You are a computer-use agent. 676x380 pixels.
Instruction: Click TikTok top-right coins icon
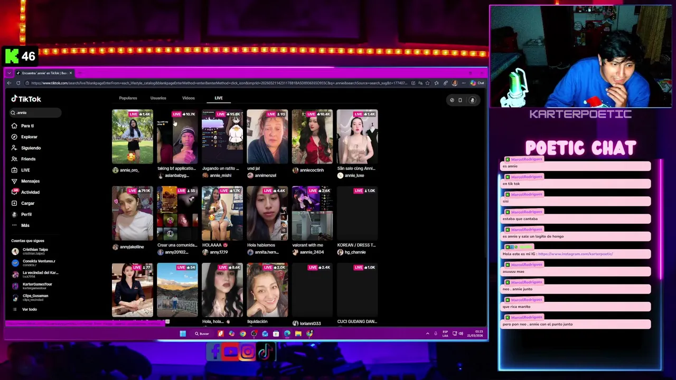point(452,100)
